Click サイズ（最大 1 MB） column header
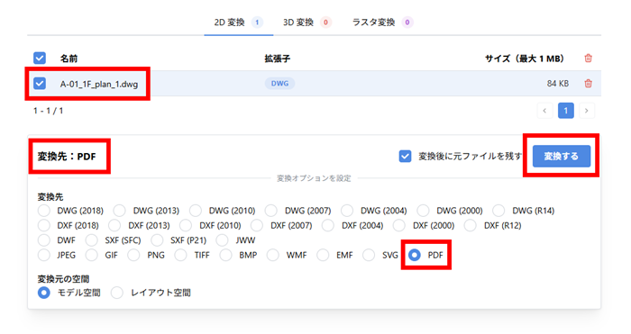631x334 pixels. click(525, 59)
